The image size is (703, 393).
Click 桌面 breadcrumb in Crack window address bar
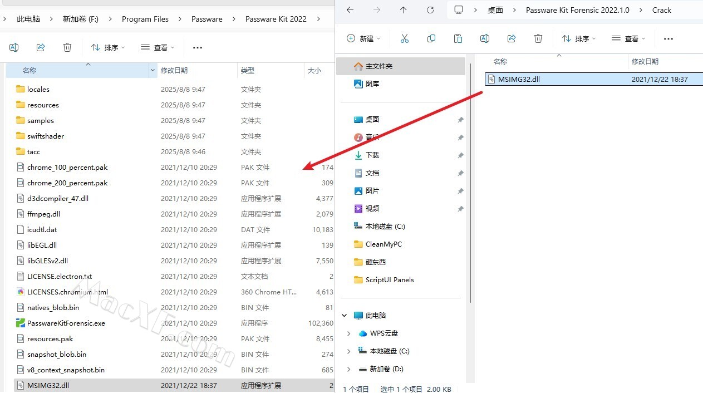(x=495, y=10)
